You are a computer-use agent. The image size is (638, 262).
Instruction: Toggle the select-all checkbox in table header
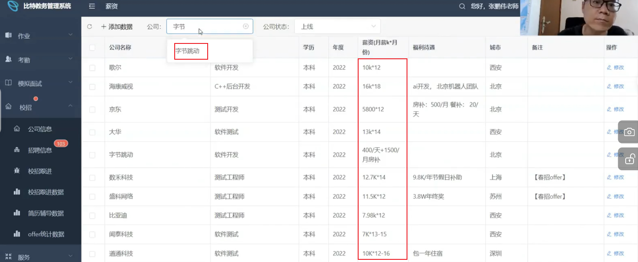[x=92, y=47]
